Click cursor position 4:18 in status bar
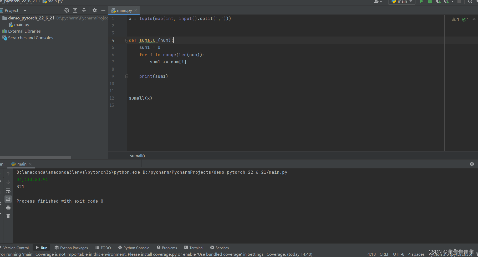 [x=372, y=254]
